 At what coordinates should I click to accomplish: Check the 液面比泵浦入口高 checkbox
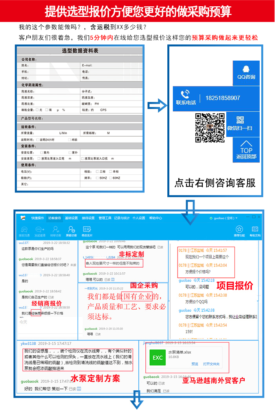coord(39,159)
